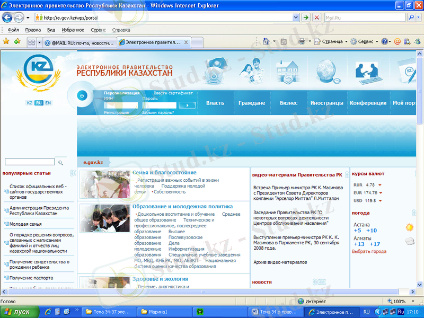Click the left sidebar site search field

click(30, 162)
